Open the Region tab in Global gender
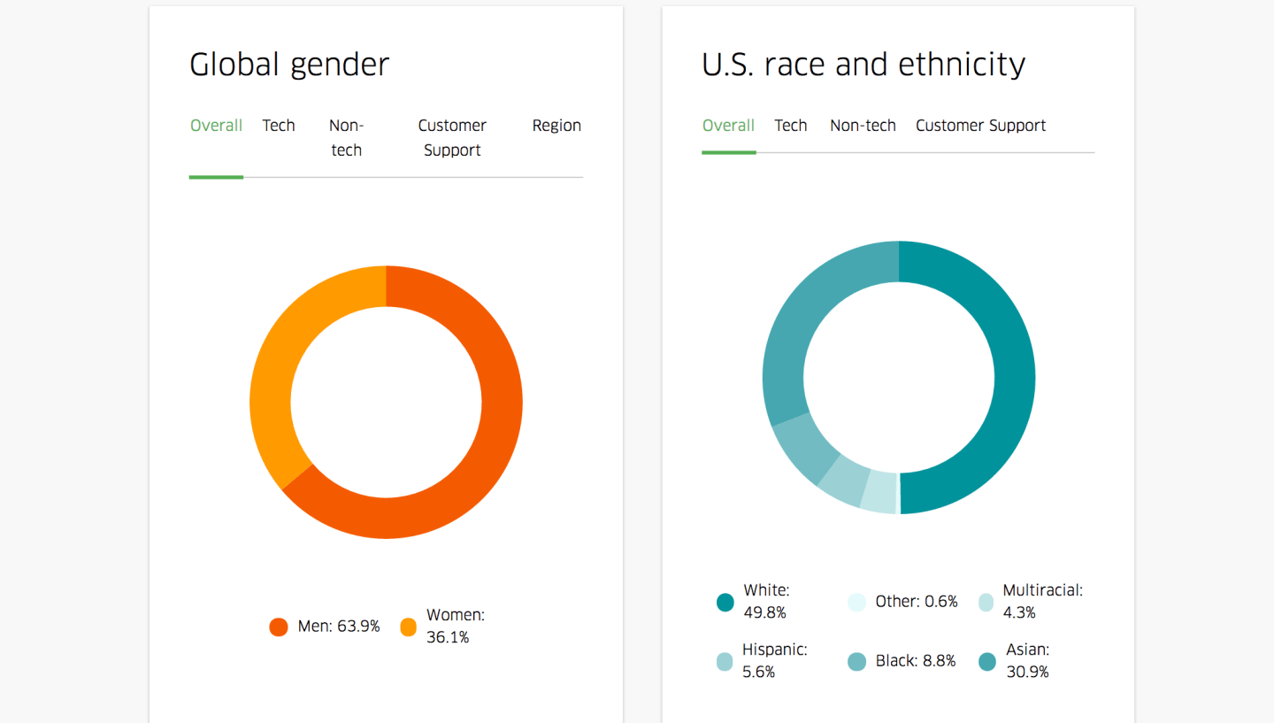1274x723 pixels. click(556, 125)
